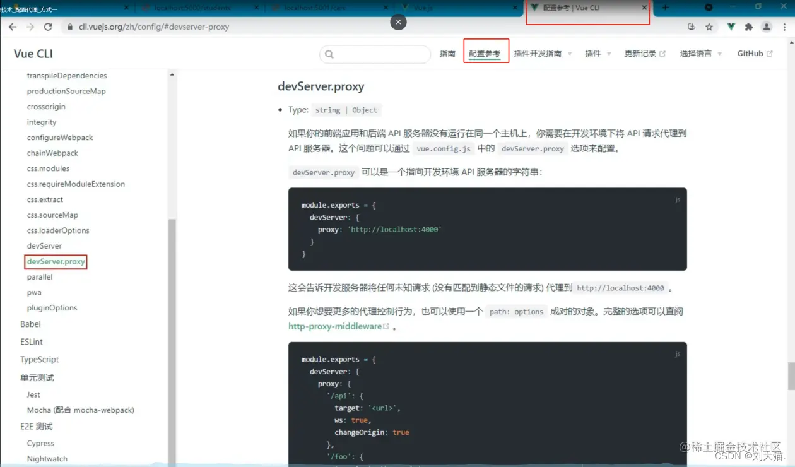This screenshot has width=795, height=467.
Task: Select devServer.proxy in the sidebar
Action: click(x=56, y=261)
